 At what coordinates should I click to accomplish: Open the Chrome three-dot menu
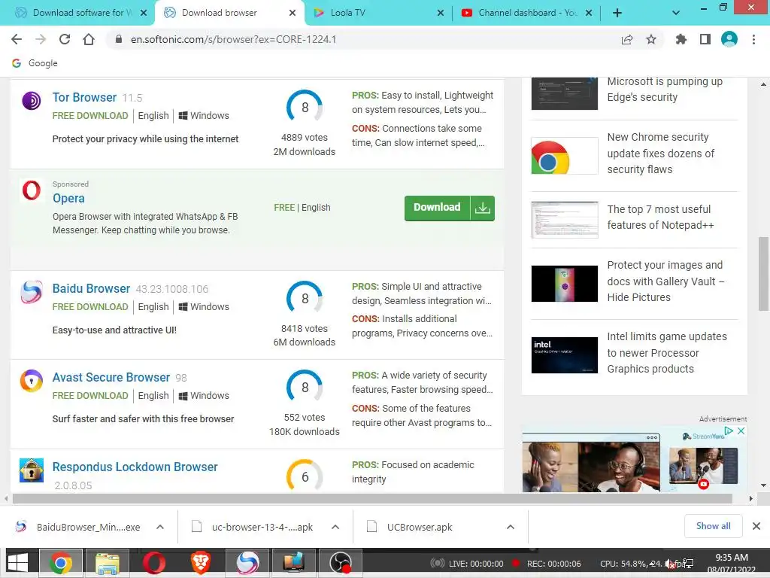[753, 39]
